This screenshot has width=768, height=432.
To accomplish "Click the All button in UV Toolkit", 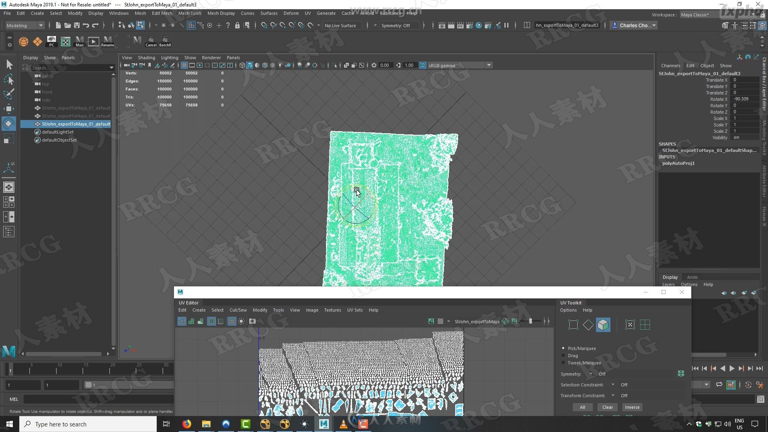I will click(582, 407).
